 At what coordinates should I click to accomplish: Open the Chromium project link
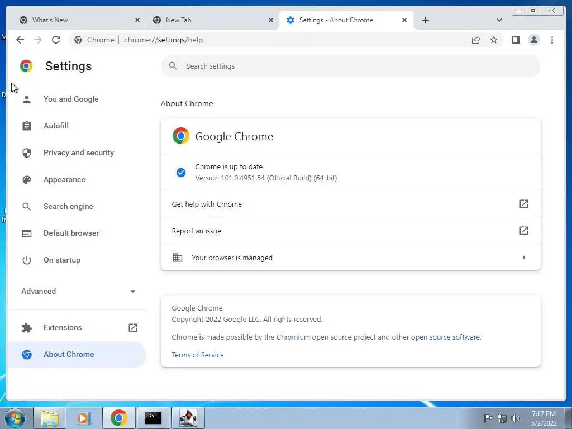coord(293,337)
